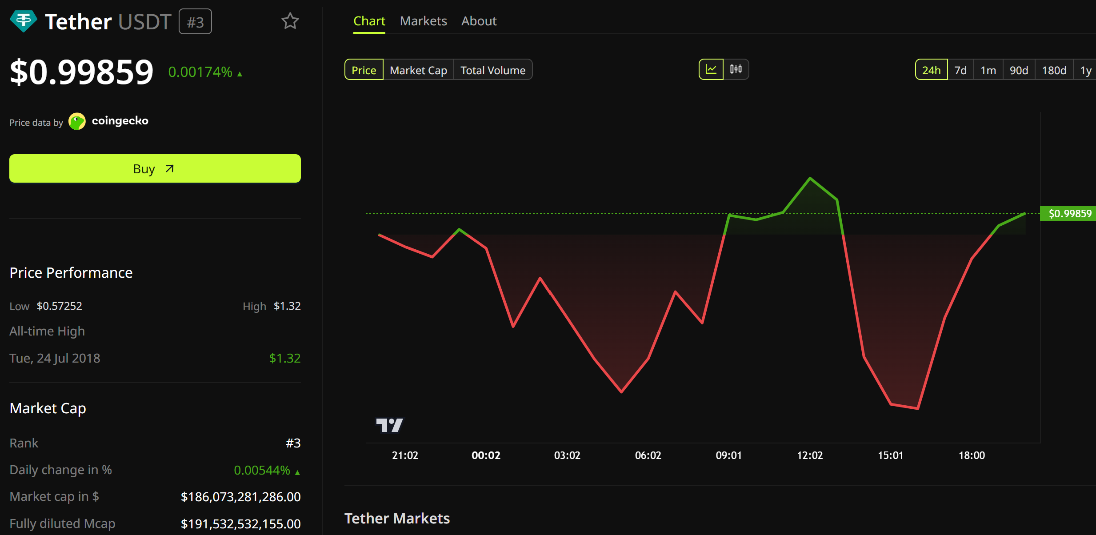This screenshot has width=1096, height=535.
Task: Set chart range to 1m
Action: coord(988,70)
